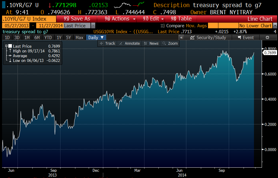
Task: Click the Save As button
Action: point(77,19)
